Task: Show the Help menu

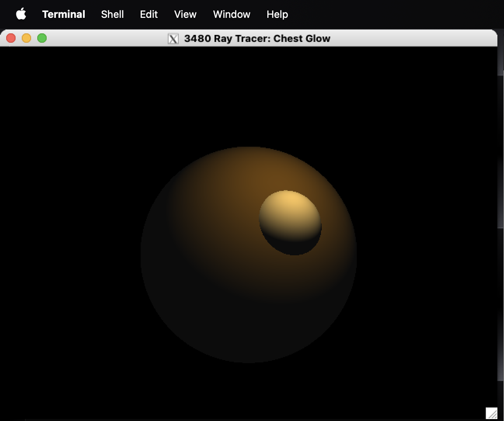Action: pos(277,14)
